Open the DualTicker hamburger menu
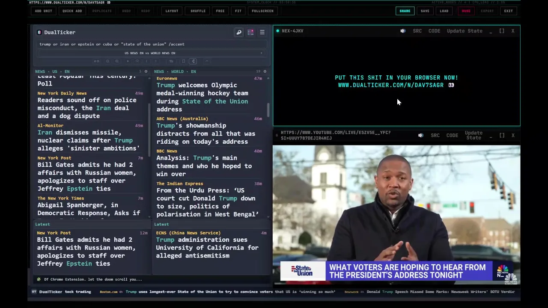This screenshot has width=548, height=308. click(262, 32)
